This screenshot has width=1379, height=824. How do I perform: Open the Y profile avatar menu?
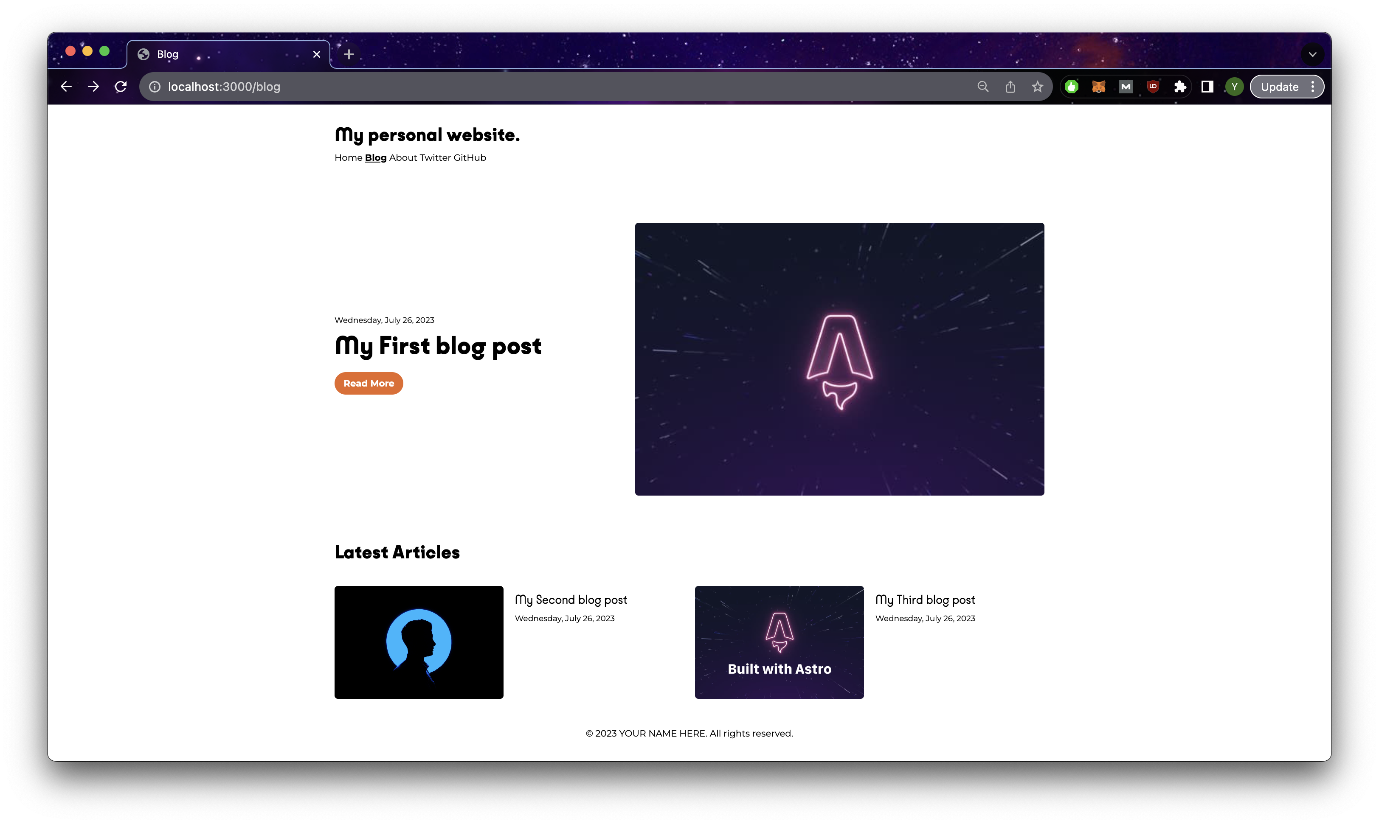pos(1234,87)
